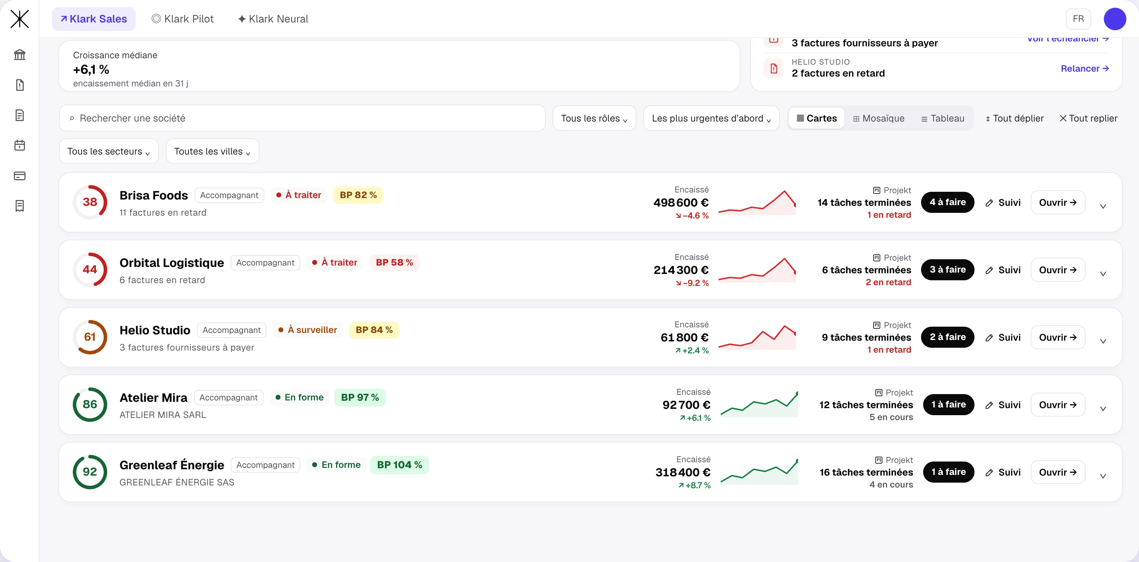This screenshot has height=562, width=1139.
Task: Open the text document sidebar icon
Action: (x=19, y=115)
